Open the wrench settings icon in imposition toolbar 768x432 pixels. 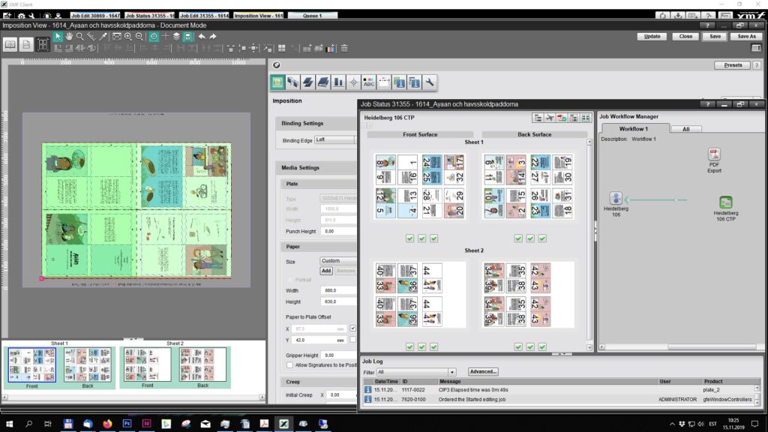click(x=430, y=82)
